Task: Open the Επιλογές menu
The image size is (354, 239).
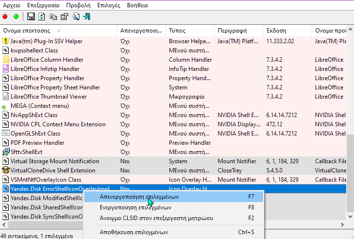Action: coord(109,5)
